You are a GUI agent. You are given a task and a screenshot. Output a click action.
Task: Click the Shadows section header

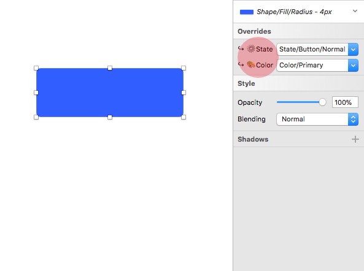tap(253, 139)
